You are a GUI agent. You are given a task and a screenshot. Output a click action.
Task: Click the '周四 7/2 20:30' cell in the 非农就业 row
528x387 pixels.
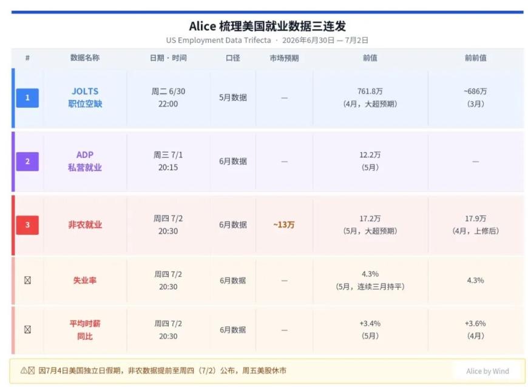(x=168, y=225)
